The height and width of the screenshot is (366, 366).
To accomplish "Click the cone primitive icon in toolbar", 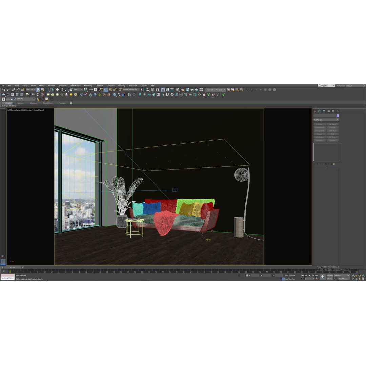I will pyautogui.click(x=66, y=95).
